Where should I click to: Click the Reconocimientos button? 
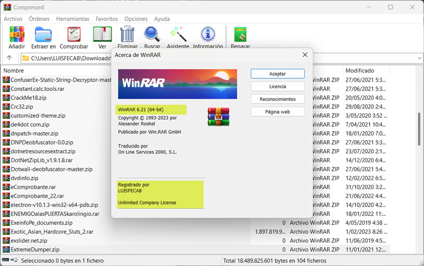click(277, 99)
